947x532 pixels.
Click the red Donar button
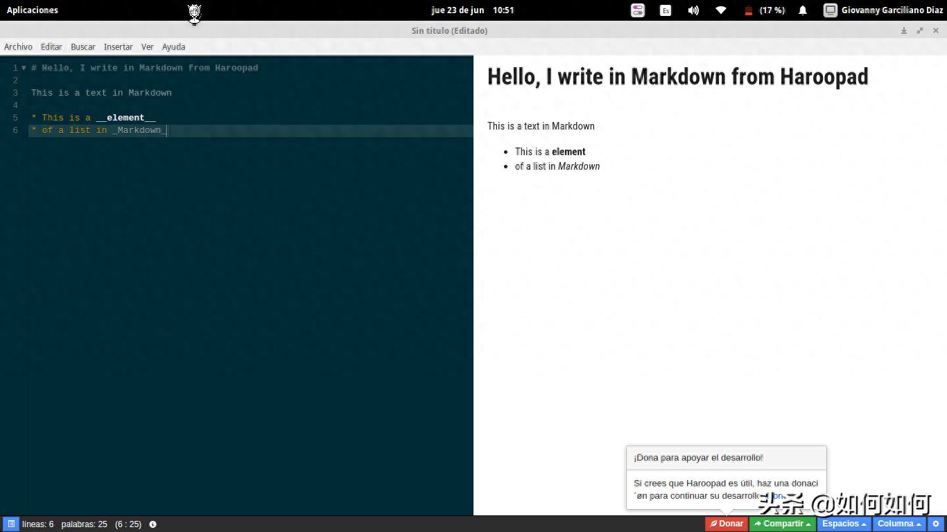(727, 524)
